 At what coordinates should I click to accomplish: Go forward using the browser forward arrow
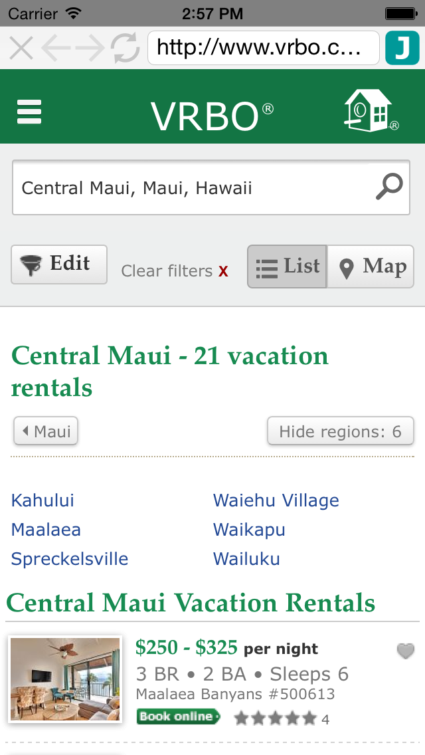click(x=90, y=48)
